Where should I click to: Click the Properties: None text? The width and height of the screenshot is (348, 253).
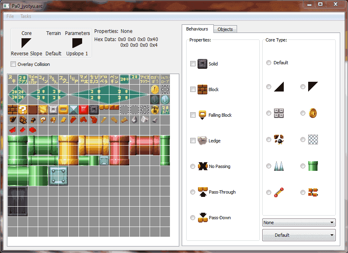pyautogui.click(x=113, y=31)
